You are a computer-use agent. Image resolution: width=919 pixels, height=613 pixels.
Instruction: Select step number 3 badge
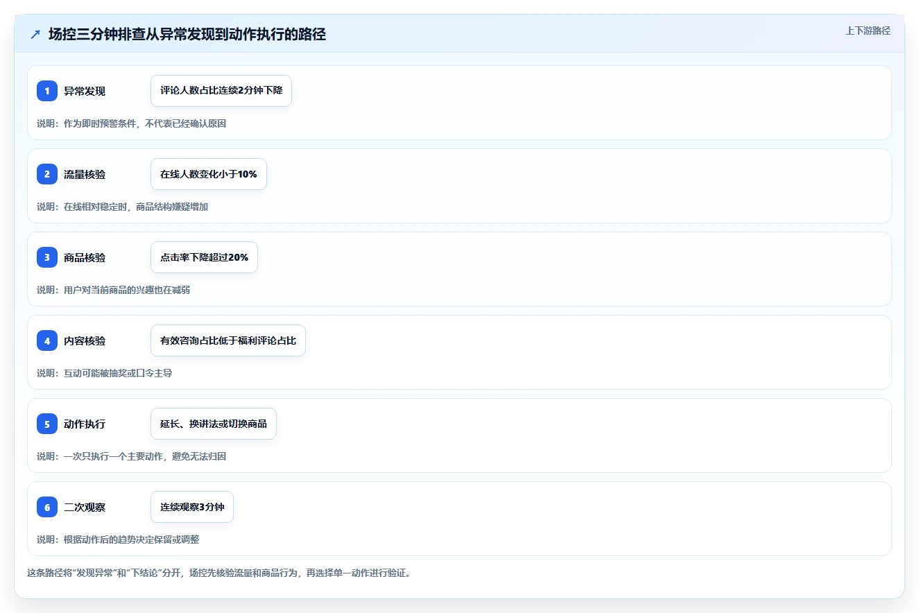[47, 257]
